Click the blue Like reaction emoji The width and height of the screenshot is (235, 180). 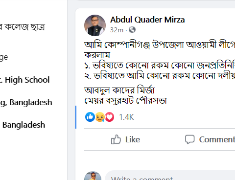[x=90, y=117]
